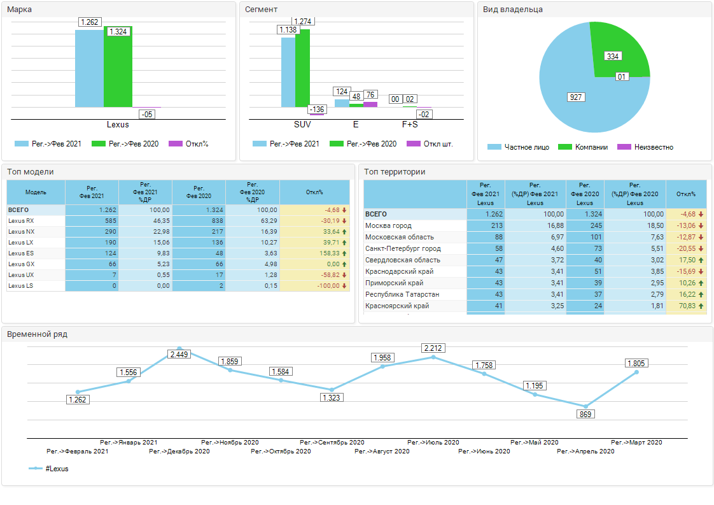Click the purple Неизвестно legend swatch

pyautogui.click(x=624, y=147)
